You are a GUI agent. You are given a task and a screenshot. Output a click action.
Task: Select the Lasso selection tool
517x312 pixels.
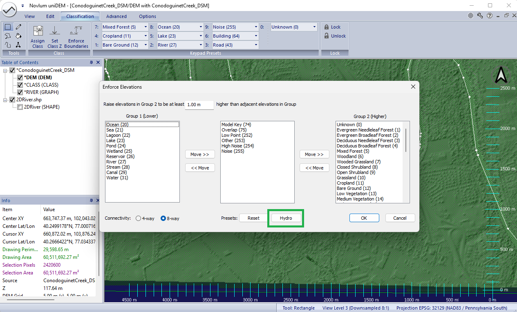[x=8, y=36]
